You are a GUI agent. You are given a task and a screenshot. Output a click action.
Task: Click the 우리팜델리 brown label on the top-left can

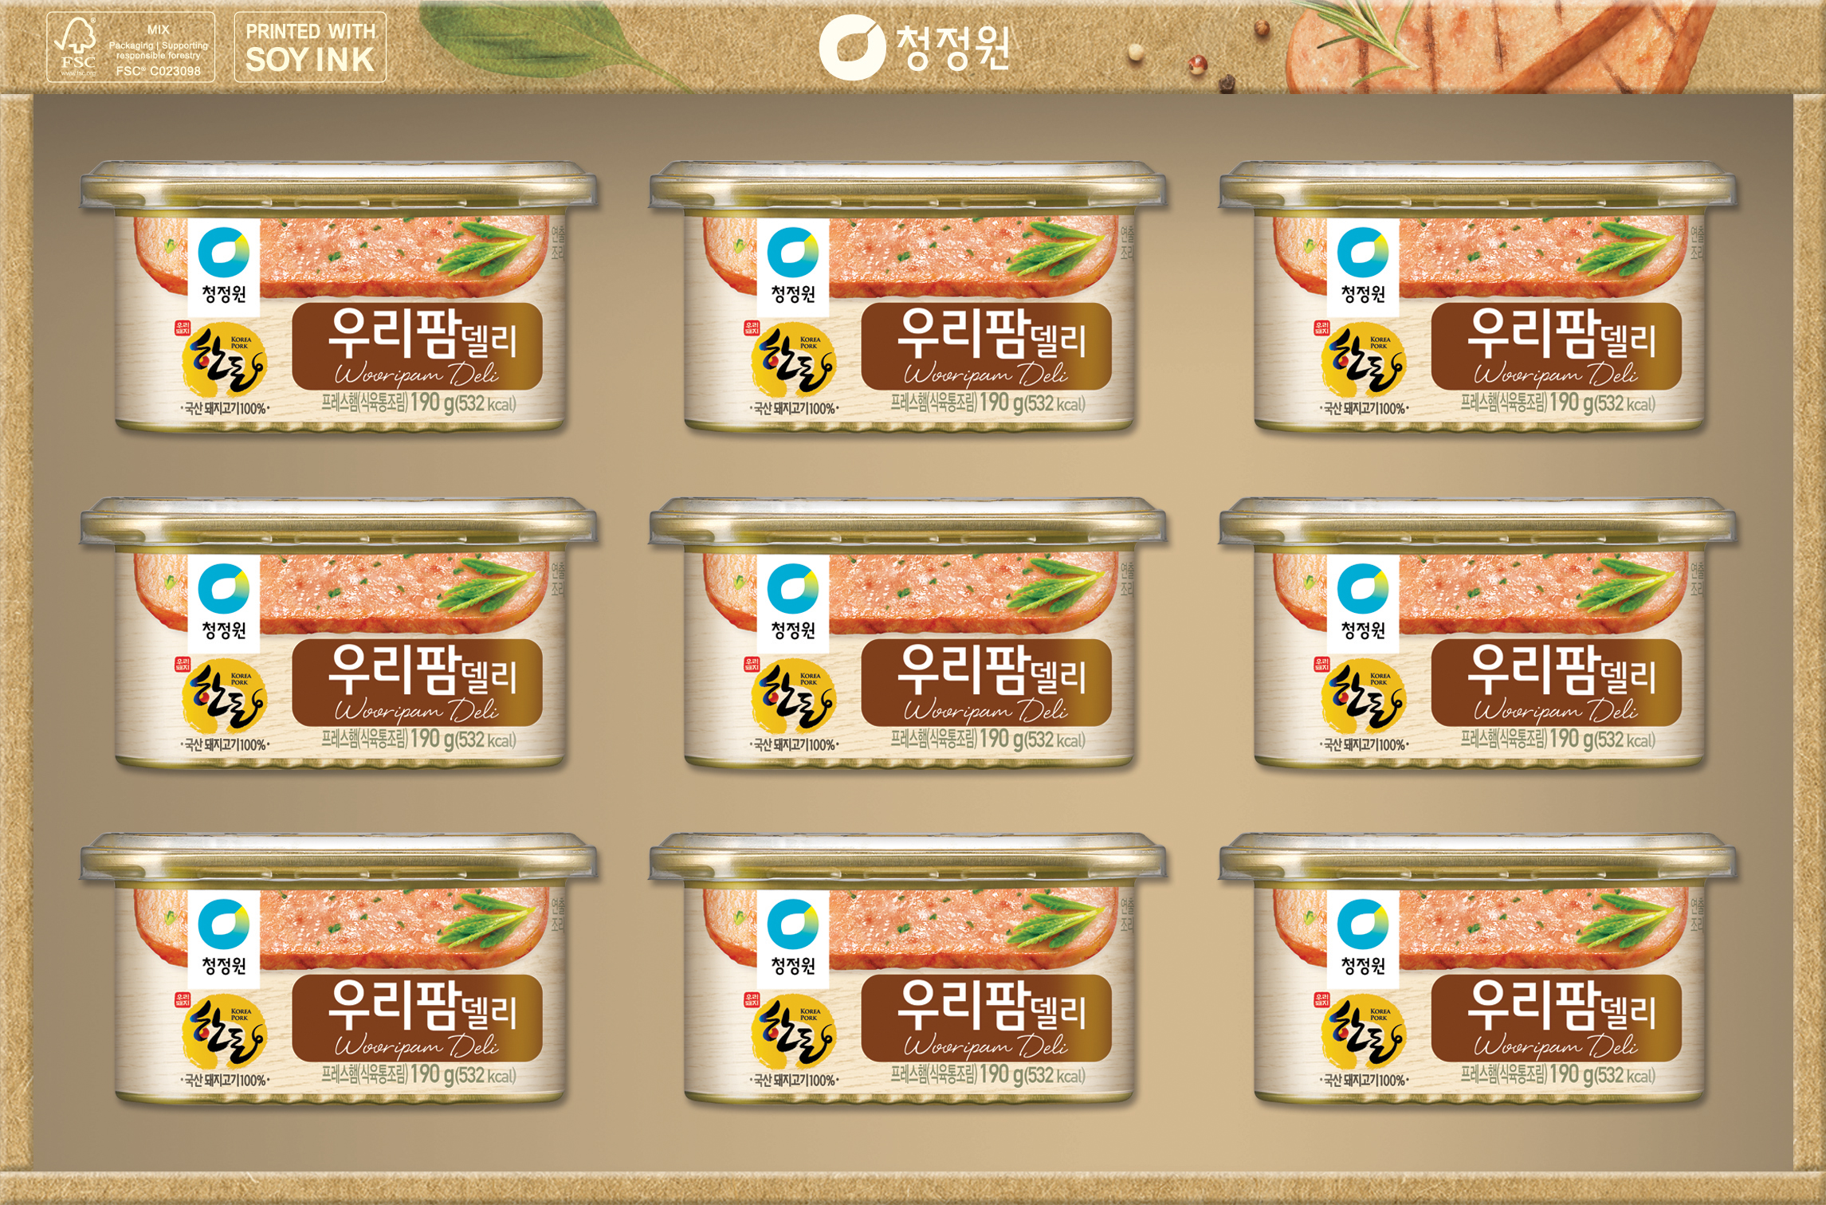(417, 346)
